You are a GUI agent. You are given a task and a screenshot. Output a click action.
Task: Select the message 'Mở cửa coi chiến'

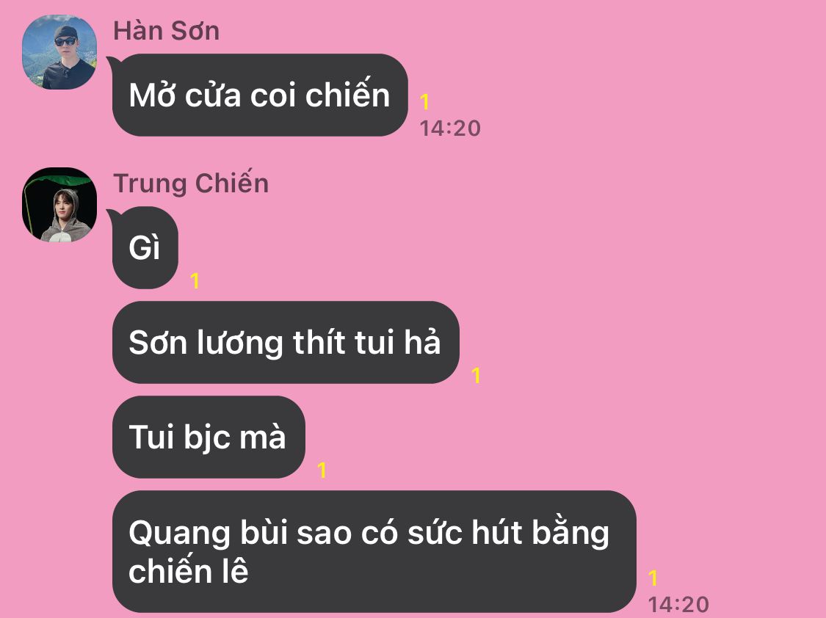(260, 95)
